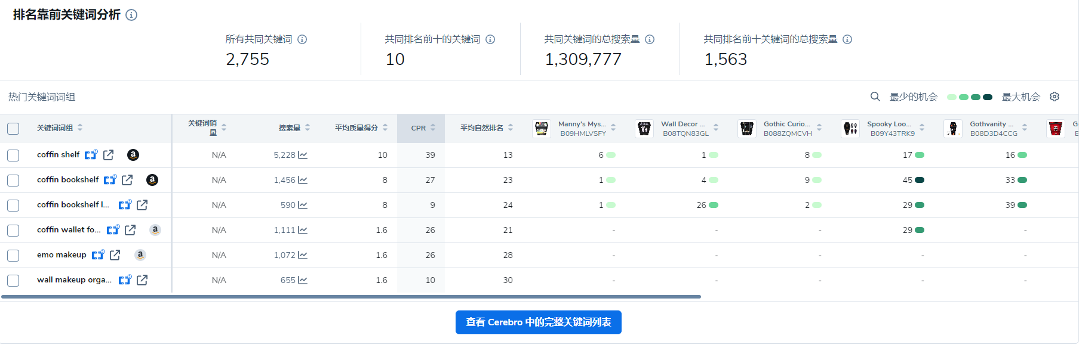Open coffin bookshelf in external link
Image resolution: width=1079 pixels, height=345 pixels.
(127, 180)
